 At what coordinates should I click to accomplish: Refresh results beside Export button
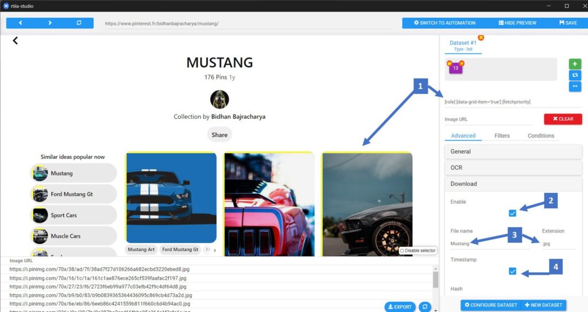[424, 307]
